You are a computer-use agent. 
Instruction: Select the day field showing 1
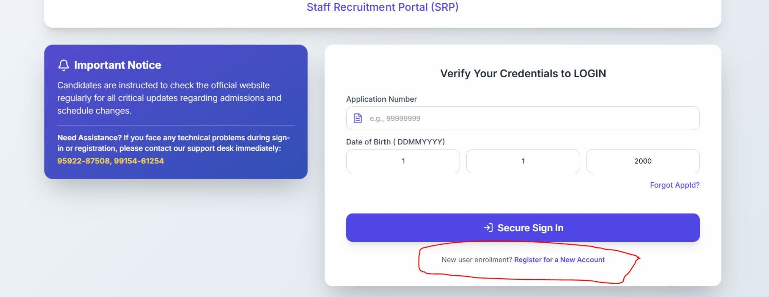403,161
